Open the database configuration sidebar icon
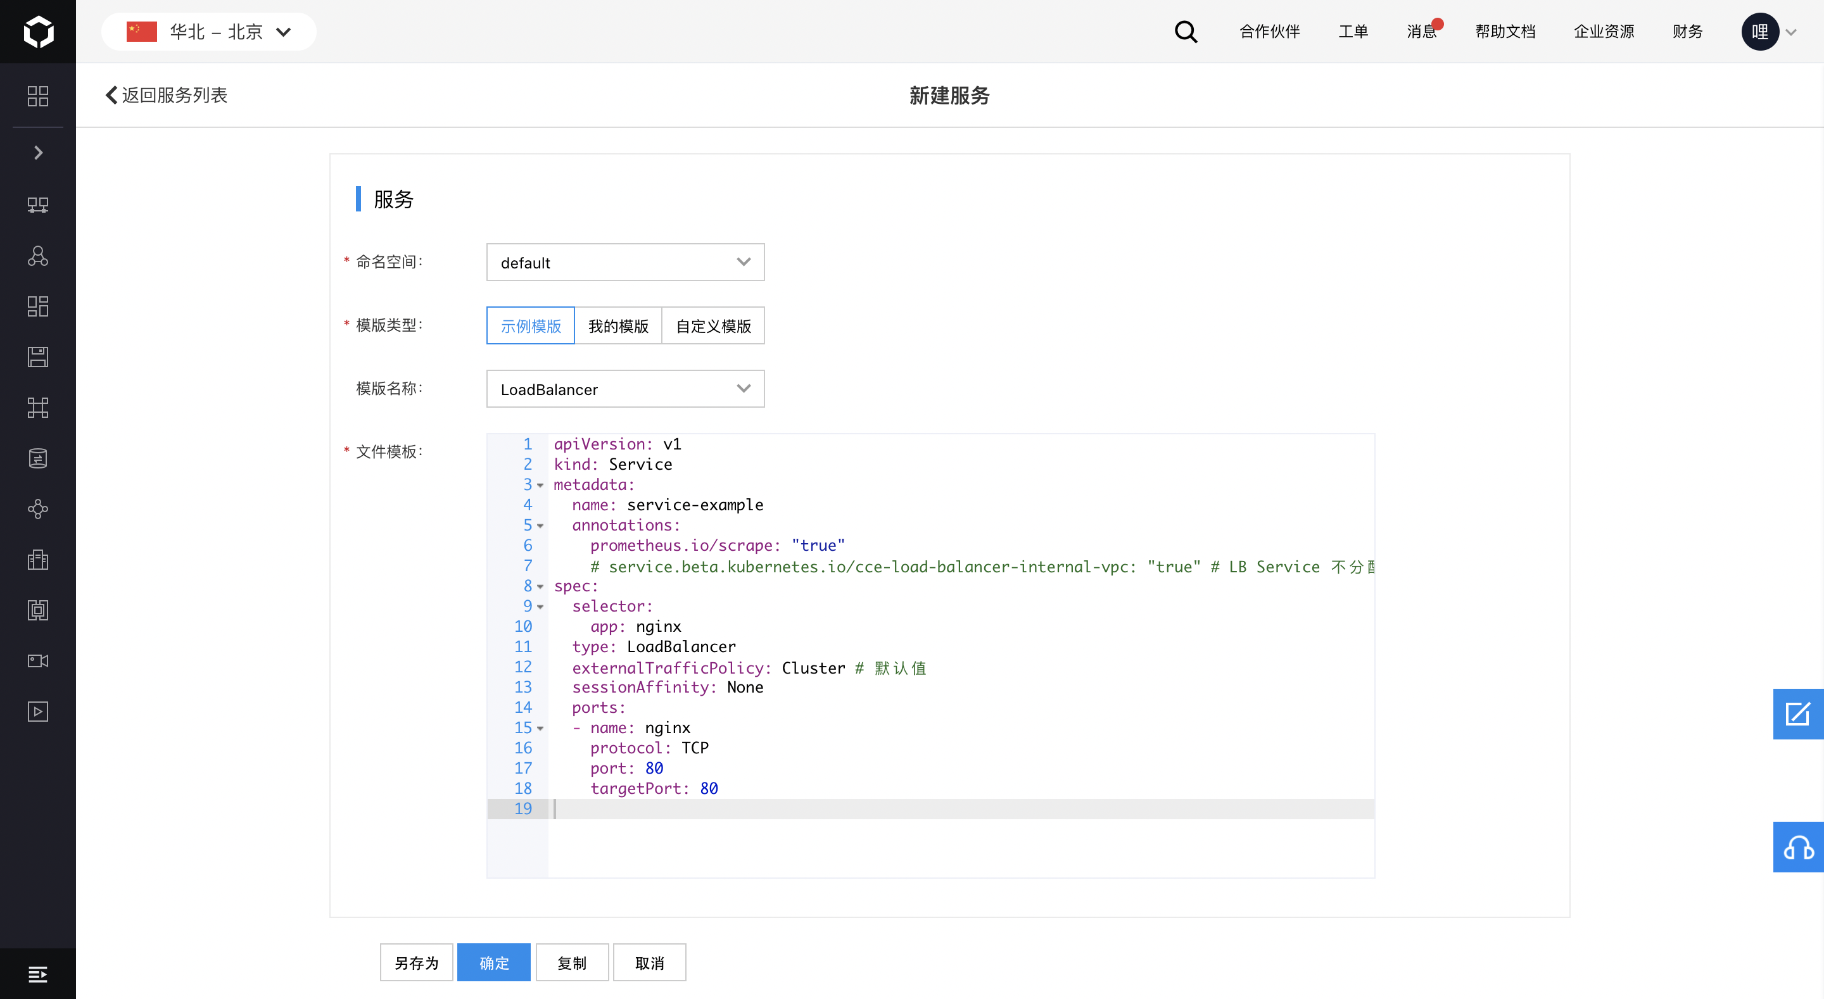Image resolution: width=1824 pixels, height=999 pixels. tap(38, 458)
